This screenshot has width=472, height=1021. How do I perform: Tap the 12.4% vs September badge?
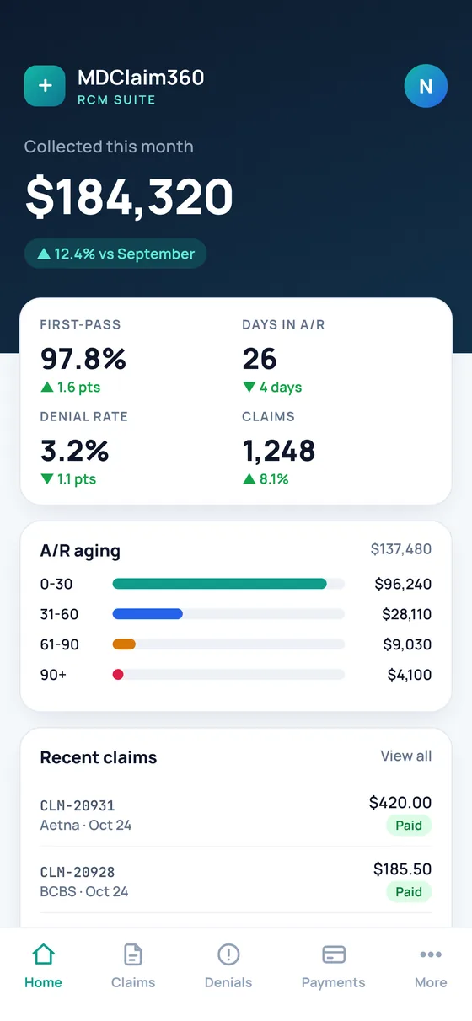click(x=115, y=254)
